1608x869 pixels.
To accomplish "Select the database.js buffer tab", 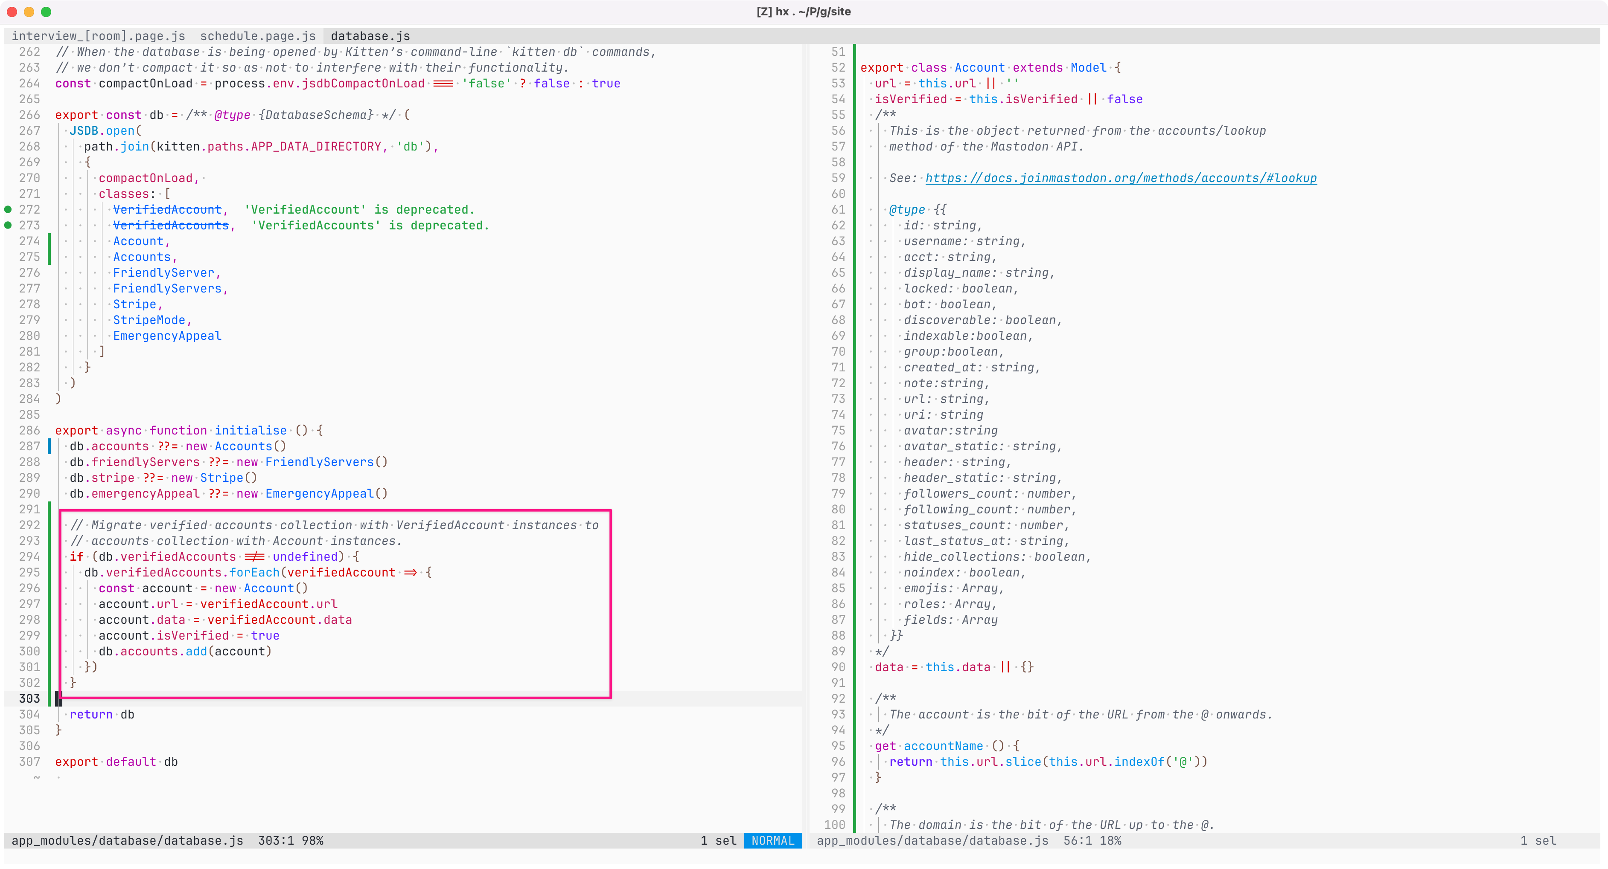I will [370, 36].
